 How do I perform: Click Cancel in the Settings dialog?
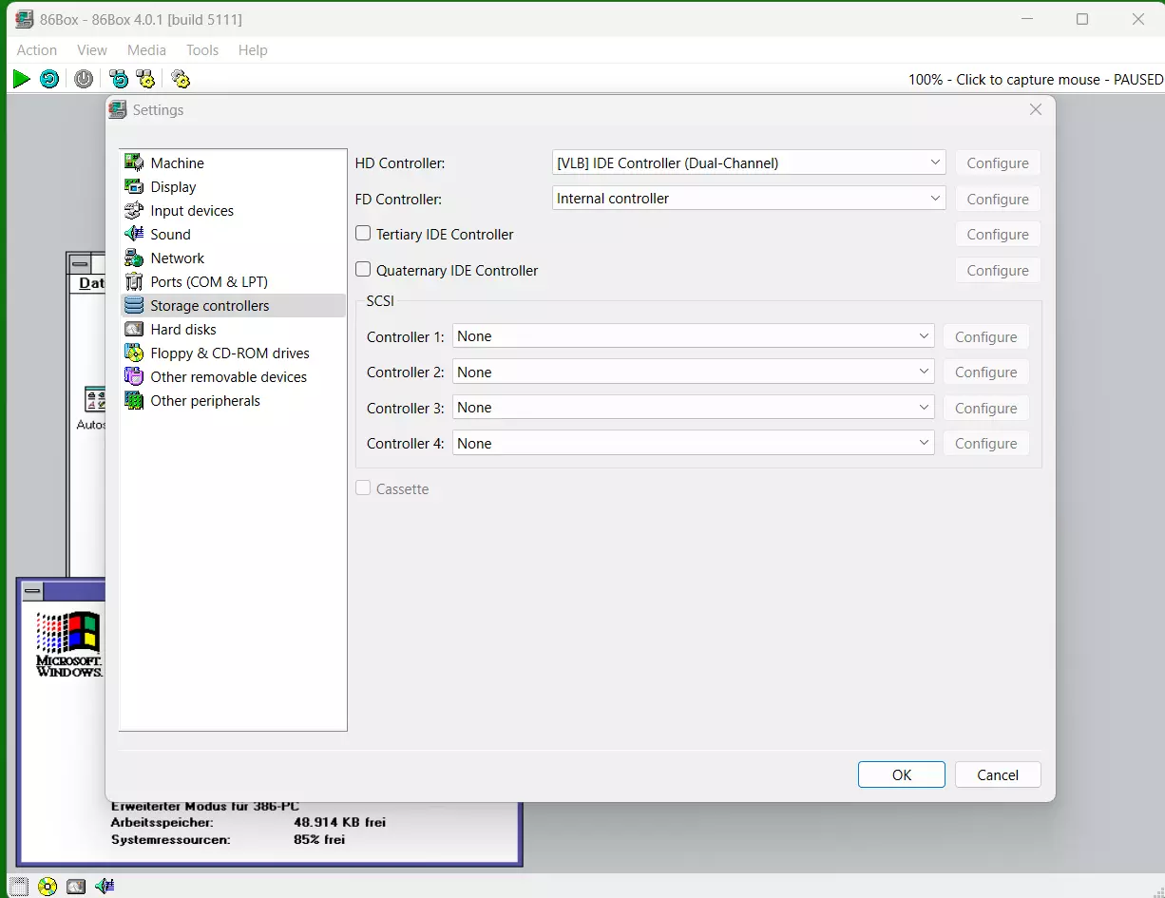998,774
